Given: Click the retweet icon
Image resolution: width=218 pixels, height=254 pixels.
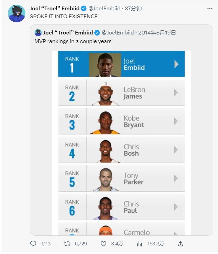Looking at the screenshot, I should pyautogui.click(x=67, y=244).
